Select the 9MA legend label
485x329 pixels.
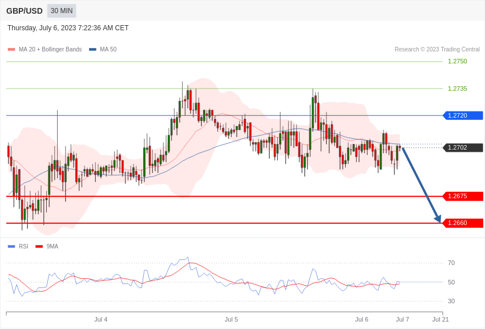[52, 246]
